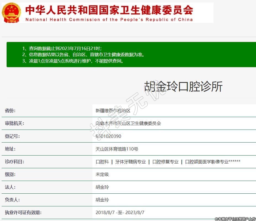Click the national emblem logo
This screenshot has width=256, height=221.
pos(12,13)
